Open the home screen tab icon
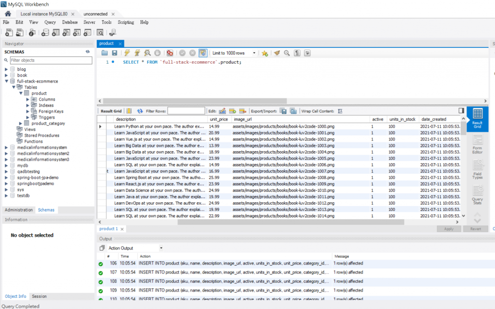 click(8, 14)
